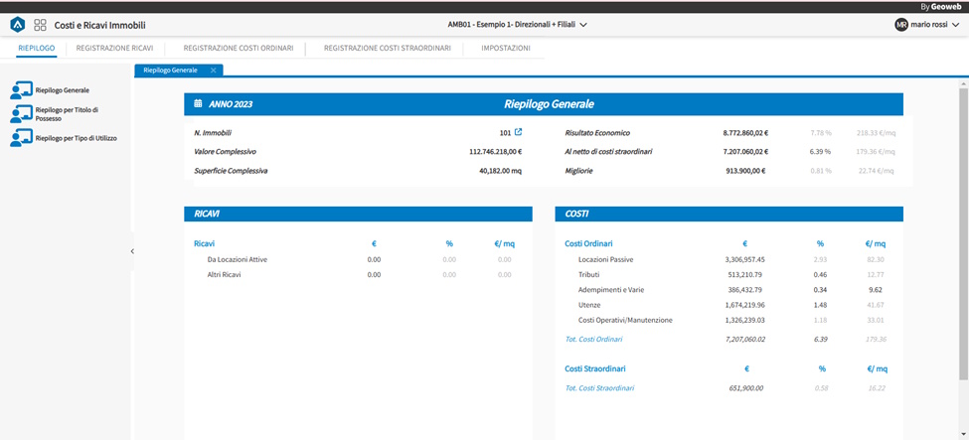This screenshot has width=969, height=440.
Task: Open the apps grid menu icon
Action: 40,25
